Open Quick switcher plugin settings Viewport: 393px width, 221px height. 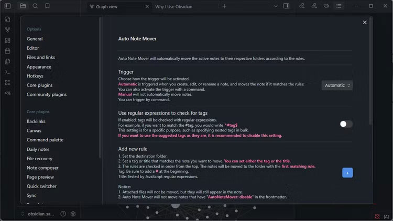pyautogui.click(x=41, y=186)
